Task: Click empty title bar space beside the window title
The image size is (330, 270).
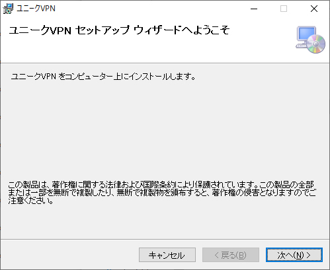Action: 150,9
